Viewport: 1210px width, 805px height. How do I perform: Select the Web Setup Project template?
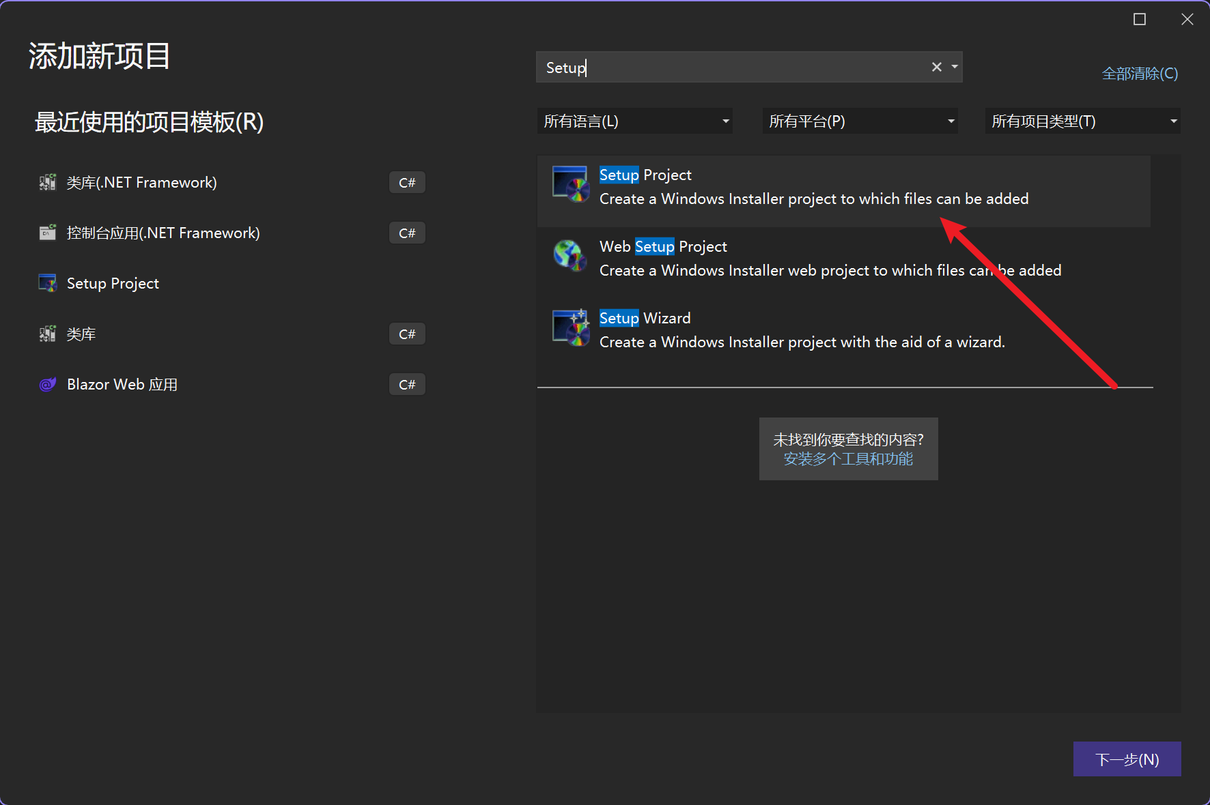[844, 263]
